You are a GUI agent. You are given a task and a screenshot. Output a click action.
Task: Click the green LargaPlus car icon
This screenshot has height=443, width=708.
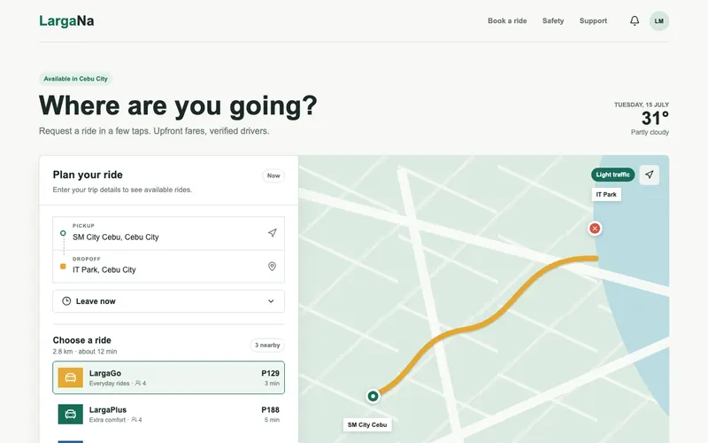pos(71,414)
